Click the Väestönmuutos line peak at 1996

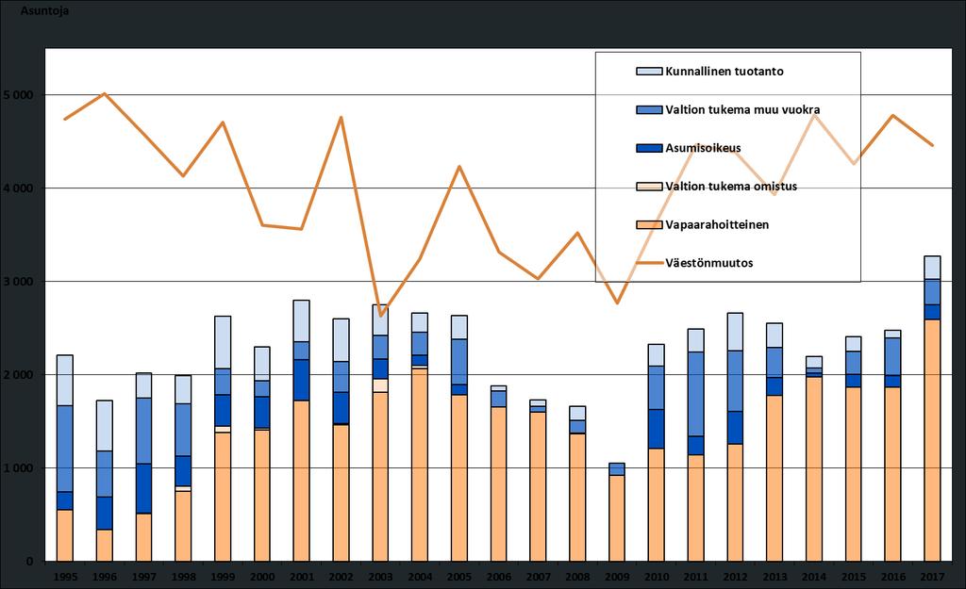tap(104, 93)
